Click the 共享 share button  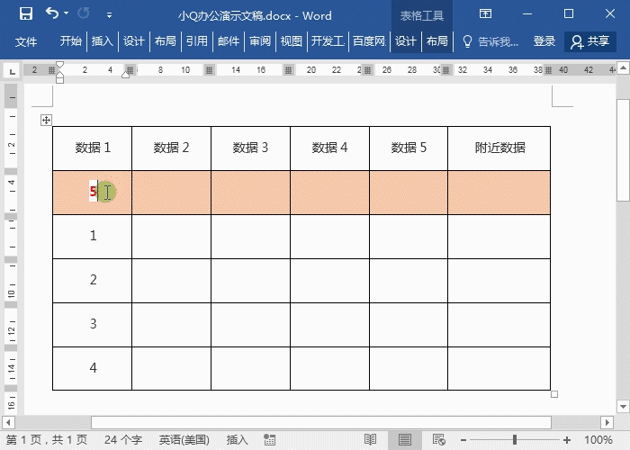coord(590,41)
